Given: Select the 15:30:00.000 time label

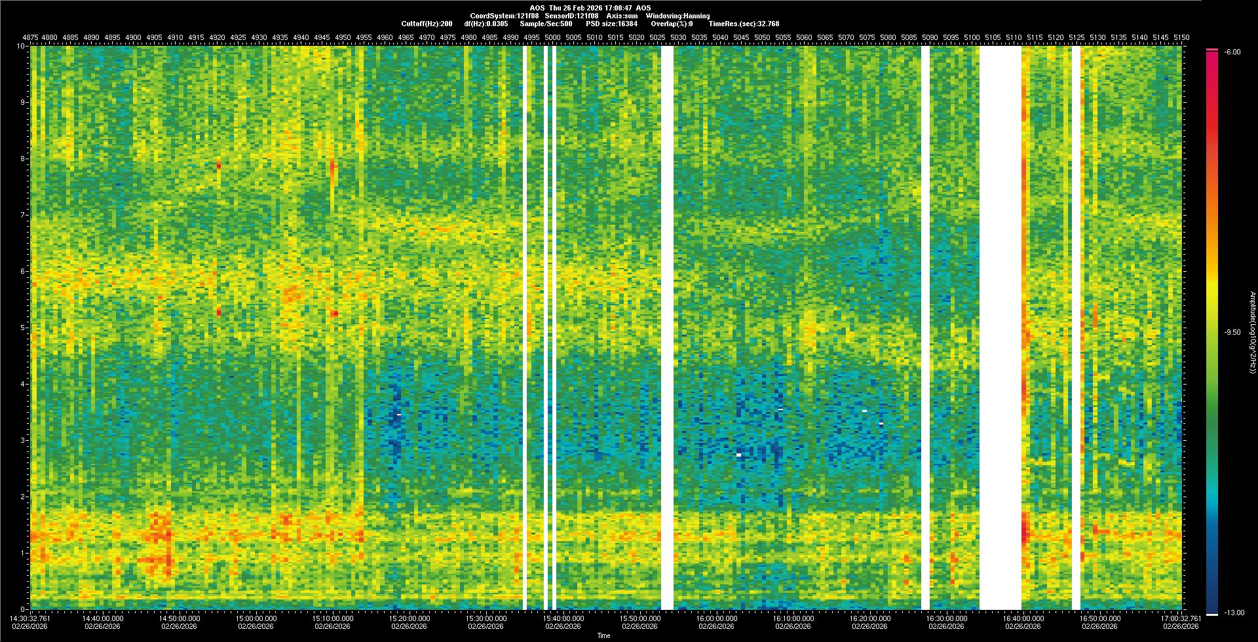Looking at the screenshot, I should [x=486, y=618].
